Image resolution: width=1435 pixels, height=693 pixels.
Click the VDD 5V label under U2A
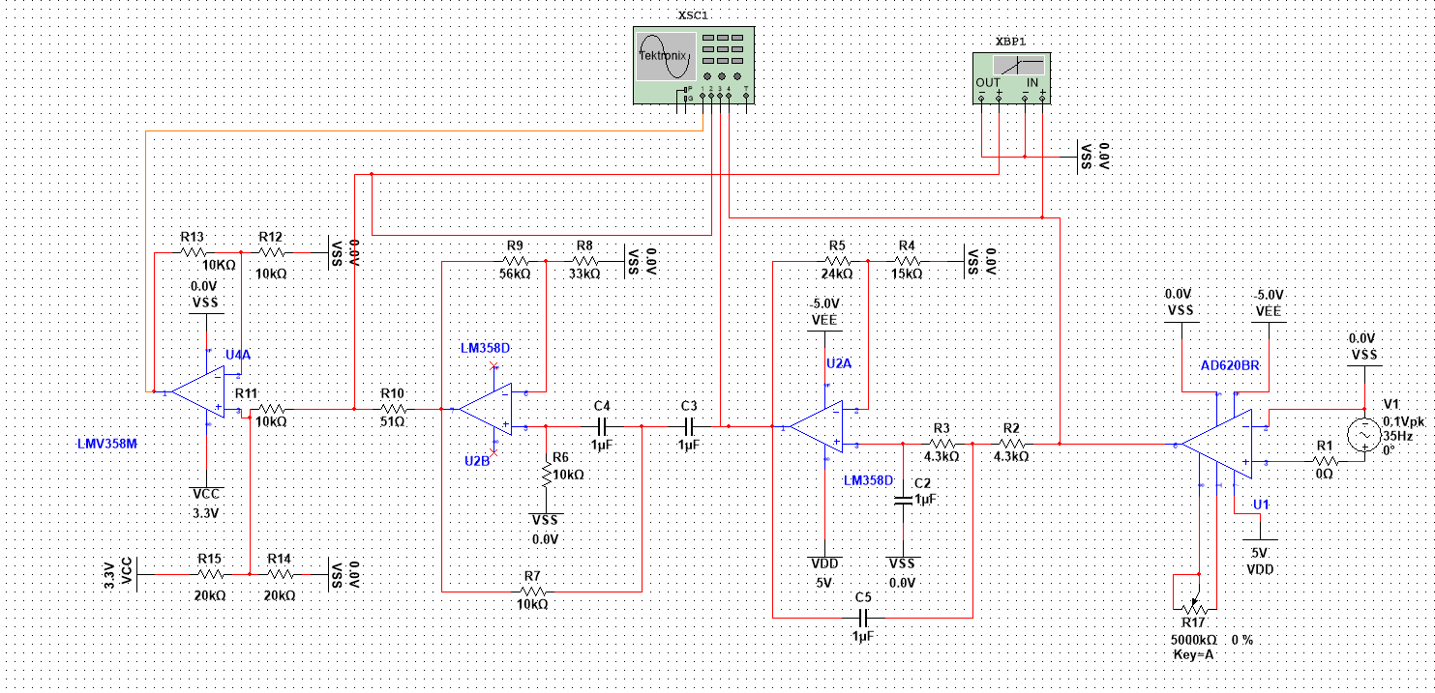pyautogui.click(x=823, y=572)
